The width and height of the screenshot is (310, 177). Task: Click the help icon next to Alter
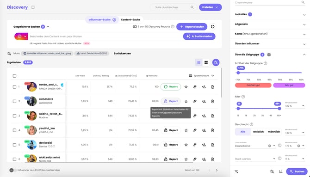243,97
